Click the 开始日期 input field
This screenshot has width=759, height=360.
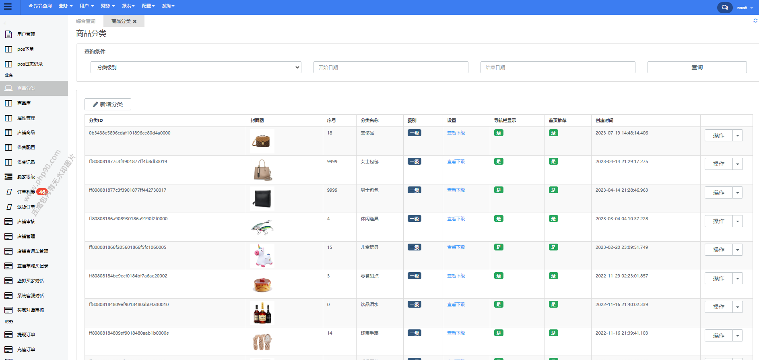pos(390,67)
